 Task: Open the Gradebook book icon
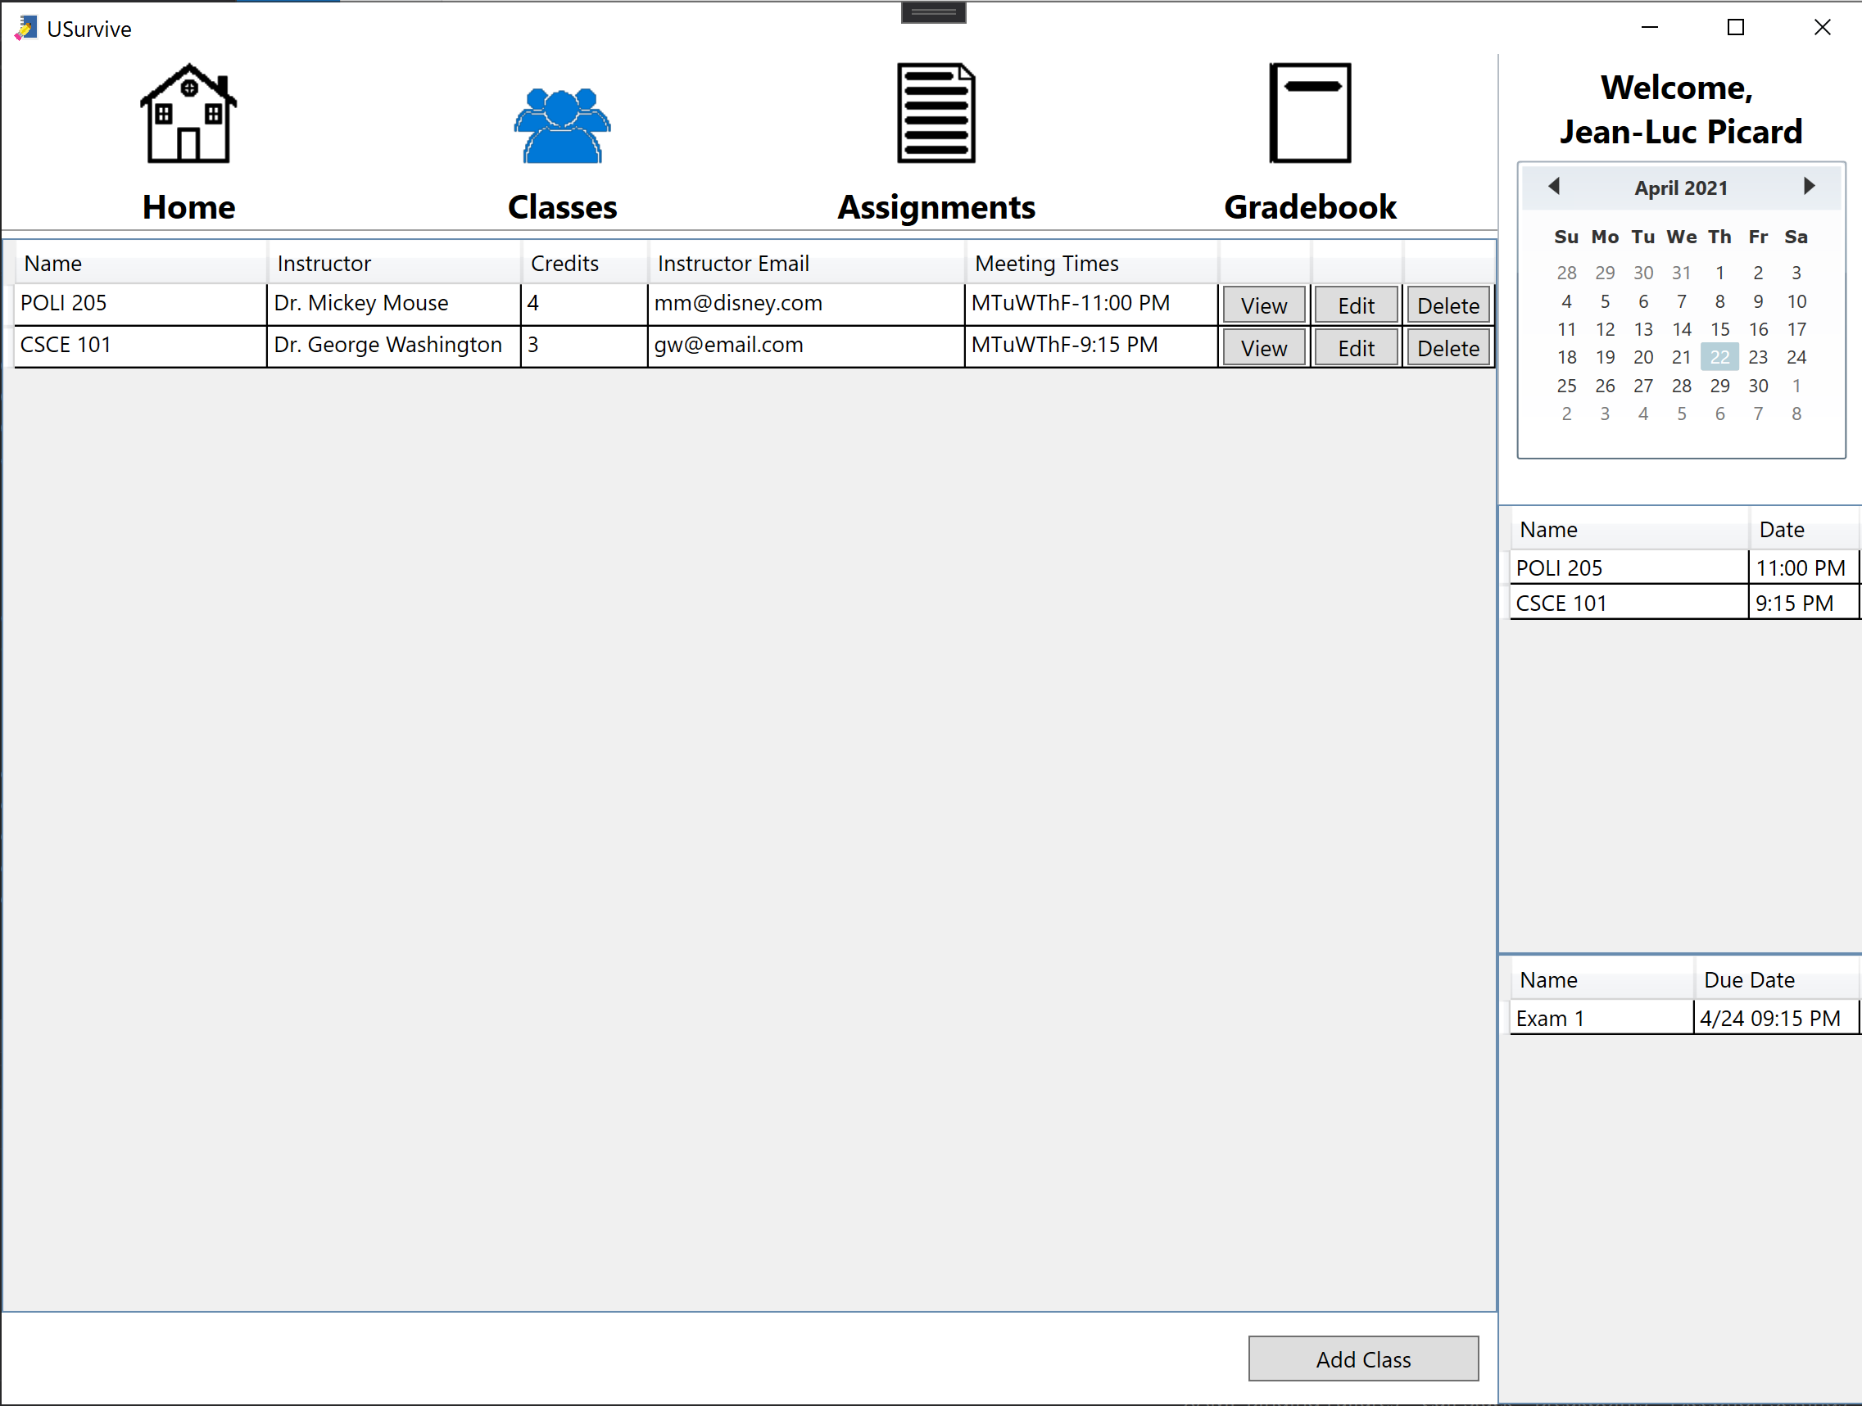coord(1310,113)
